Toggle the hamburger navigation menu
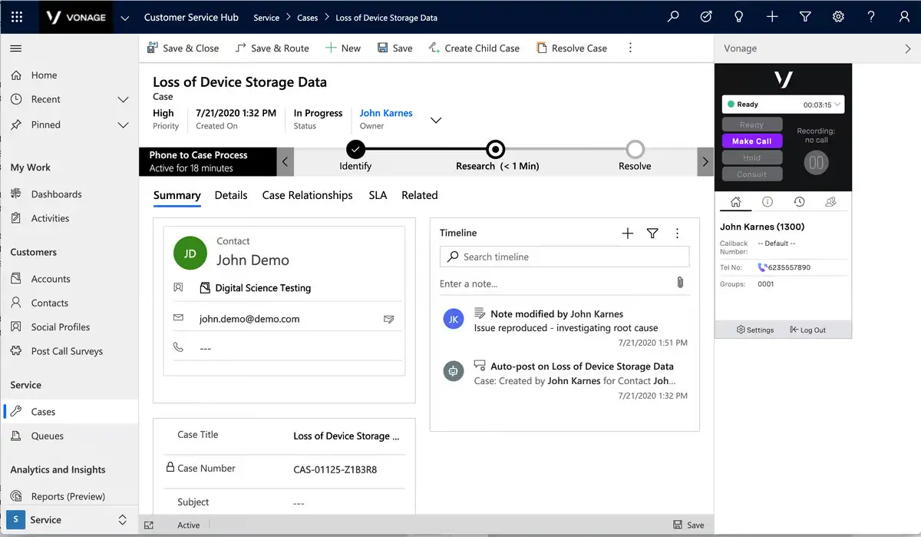Image resolution: width=921 pixels, height=537 pixels. click(x=15, y=48)
